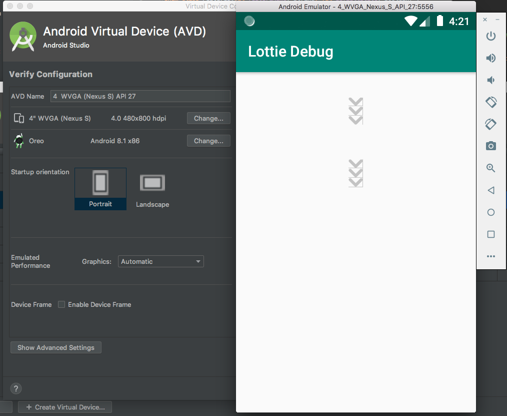Open the Graphics dropdown set to Automatic

pos(160,261)
